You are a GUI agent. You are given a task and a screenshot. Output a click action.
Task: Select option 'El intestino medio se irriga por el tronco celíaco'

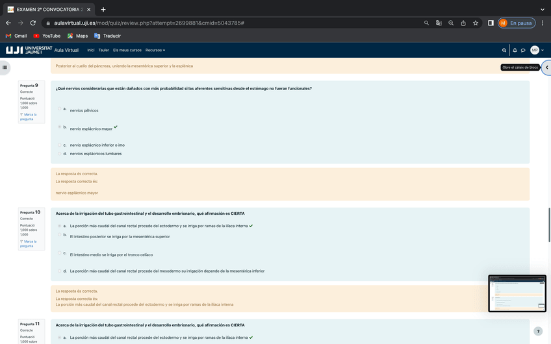[x=60, y=253]
